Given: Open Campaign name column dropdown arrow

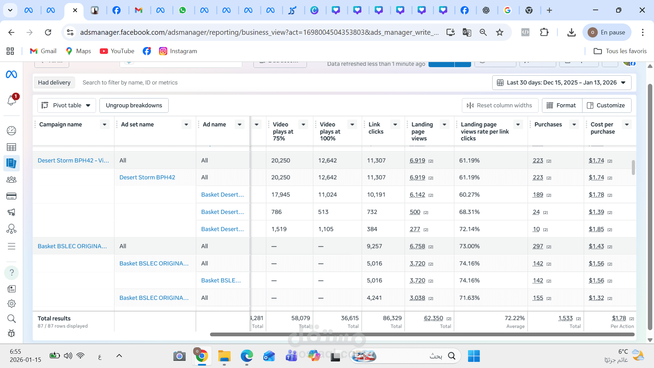Looking at the screenshot, I should click(105, 124).
